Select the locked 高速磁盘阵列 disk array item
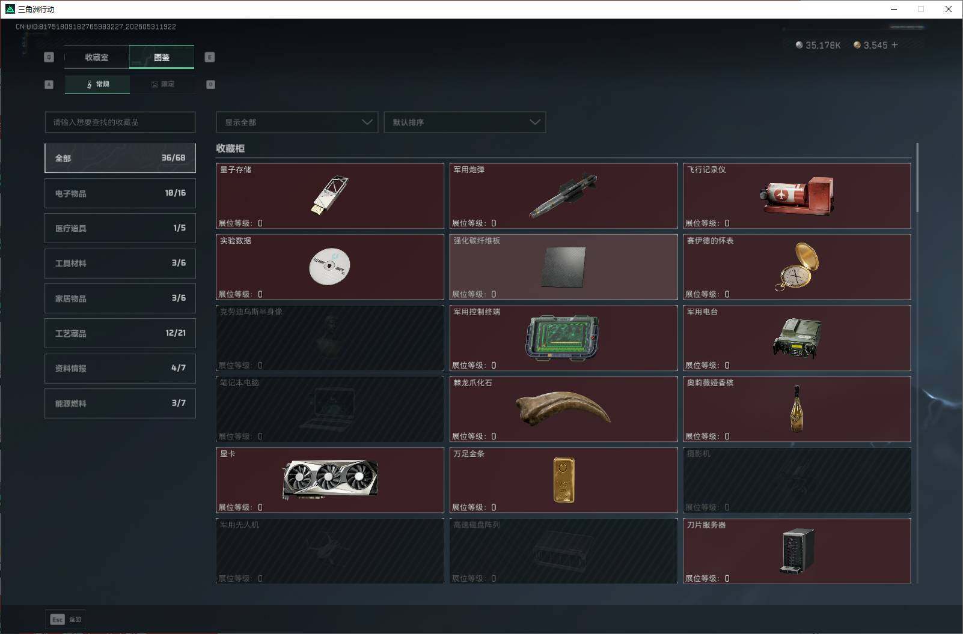 pos(563,551)
